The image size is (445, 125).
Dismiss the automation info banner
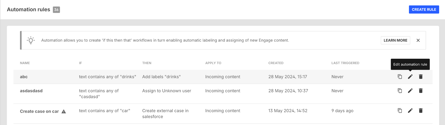(418, 40)
